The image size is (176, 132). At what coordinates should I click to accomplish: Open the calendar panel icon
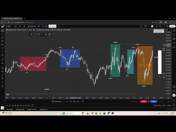tap(174, 91)
